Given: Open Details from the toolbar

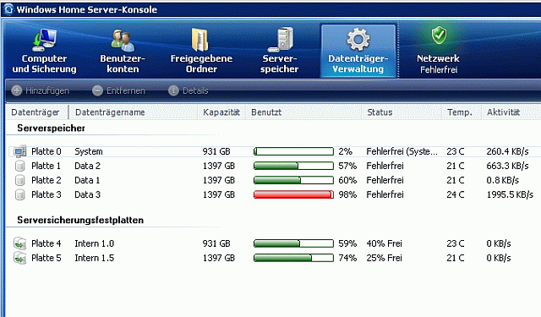Looking at the screenshot, I should (x=189, y=90).
